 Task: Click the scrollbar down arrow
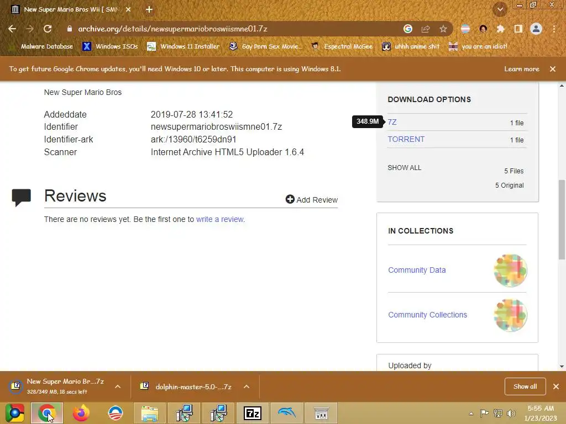click(x=562, y=367)
